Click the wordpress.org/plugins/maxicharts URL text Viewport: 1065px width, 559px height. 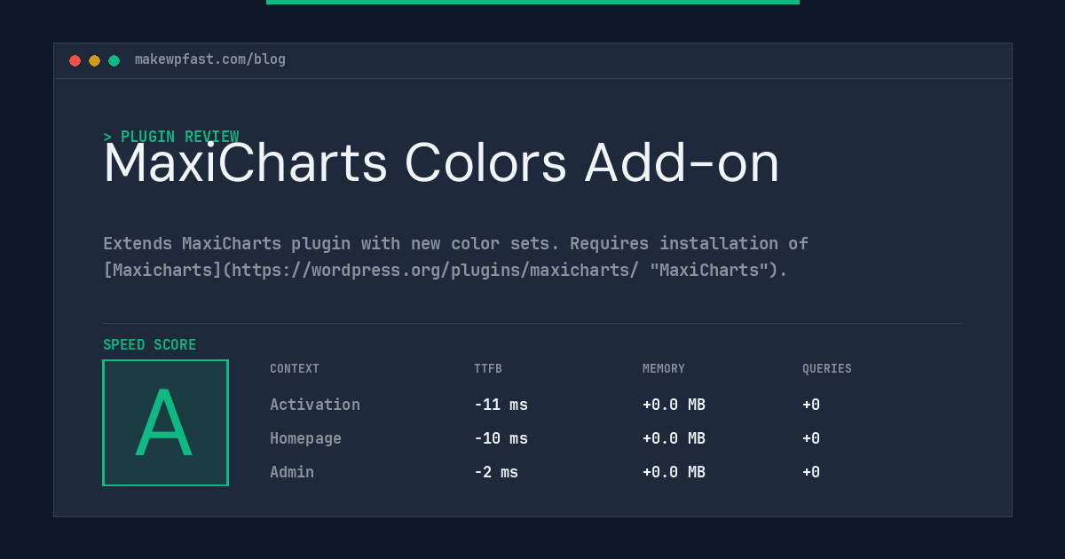434,270
